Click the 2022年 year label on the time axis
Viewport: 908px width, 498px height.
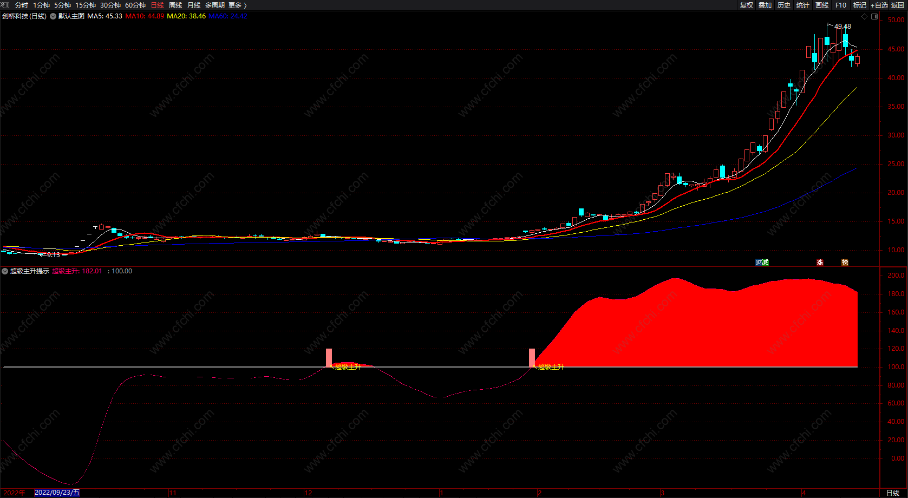pyautogui.click(x=15, y=493)
